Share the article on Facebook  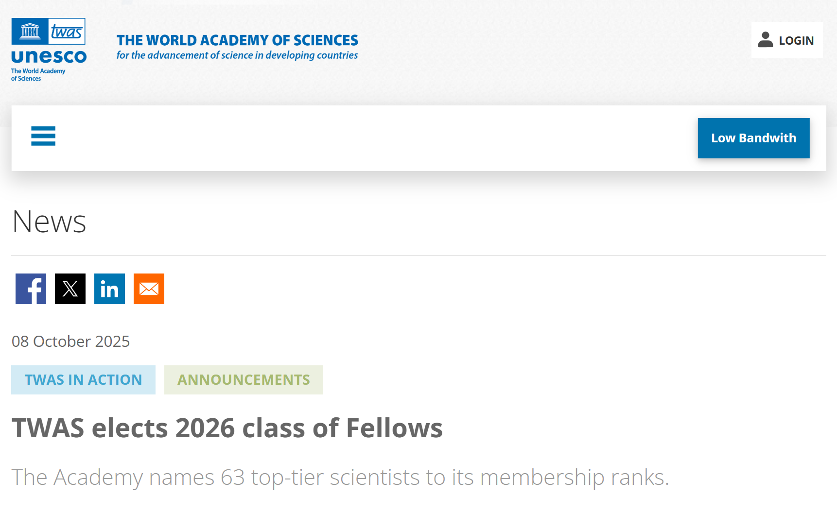[x=31, y=289]
